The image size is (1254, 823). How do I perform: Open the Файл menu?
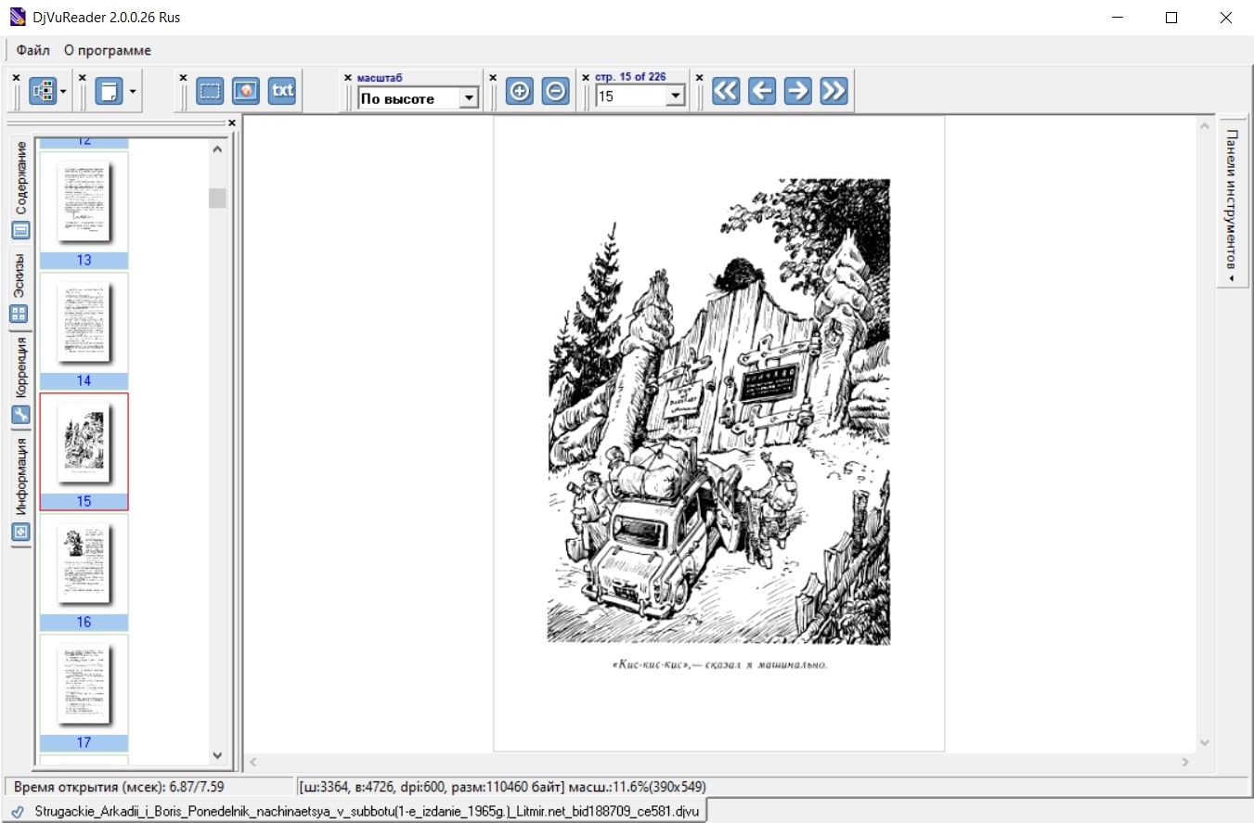tap(33, 50)
